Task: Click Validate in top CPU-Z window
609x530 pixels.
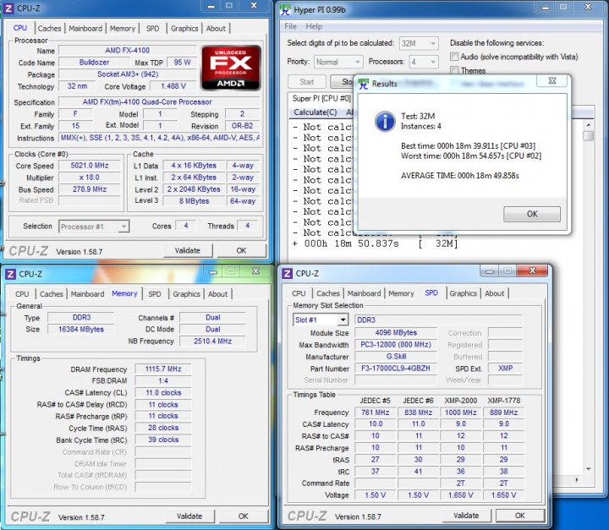Action: click(x=188, y=250)
